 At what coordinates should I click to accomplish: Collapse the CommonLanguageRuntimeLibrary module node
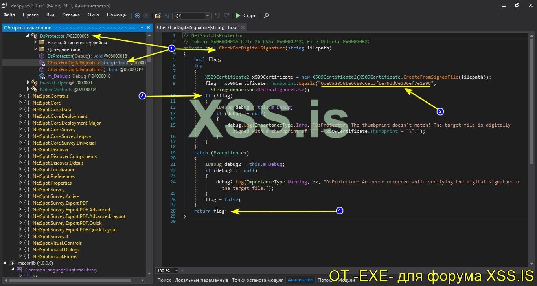[x=13, y=269]
